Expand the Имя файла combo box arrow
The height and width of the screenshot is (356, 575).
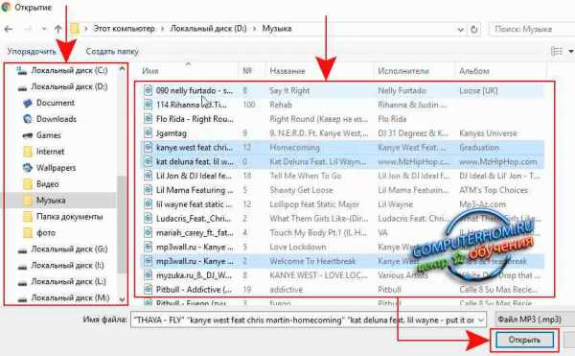point(481,320)
